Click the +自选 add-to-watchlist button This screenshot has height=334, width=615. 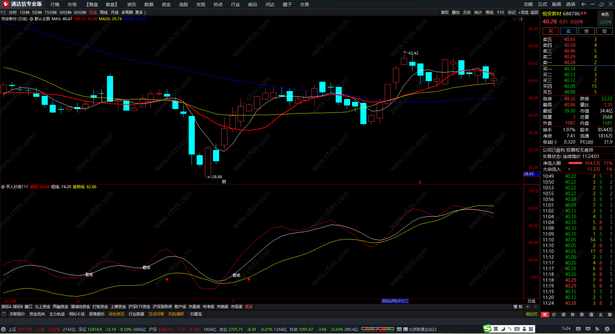523,13
